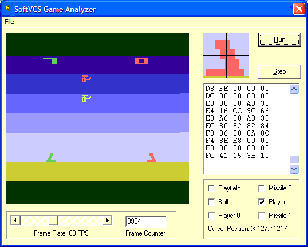
Task: Select memory row starting with E8
Action: [x=237, y=118]
